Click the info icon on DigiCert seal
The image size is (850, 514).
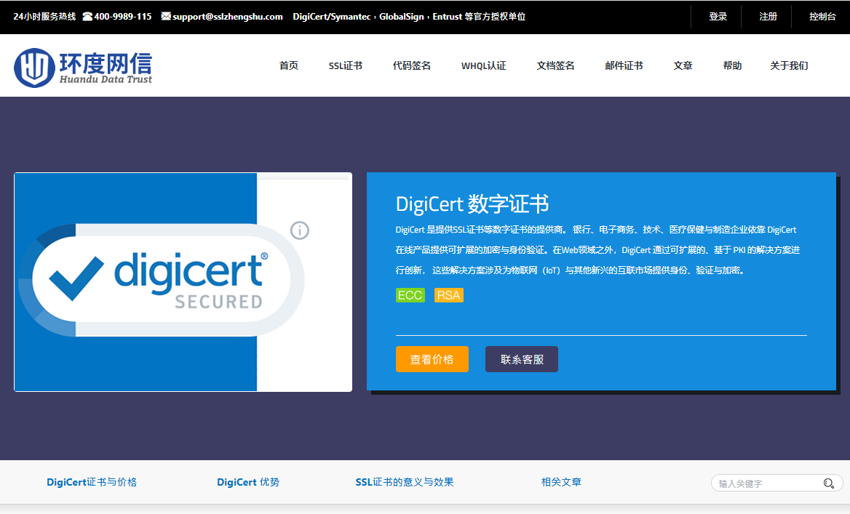(x=300, y=230)
